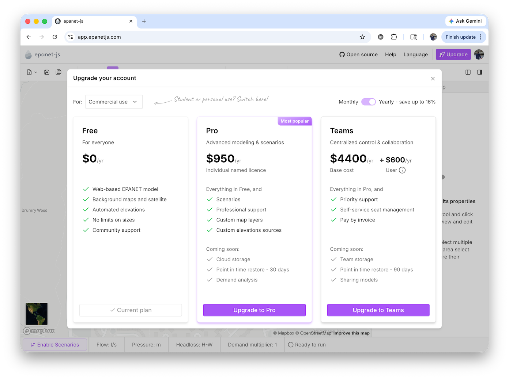The width and height of the screenshot is (509, 379).
Task: Toggle the right sidebar panel icon
Action: coord(480,72)
